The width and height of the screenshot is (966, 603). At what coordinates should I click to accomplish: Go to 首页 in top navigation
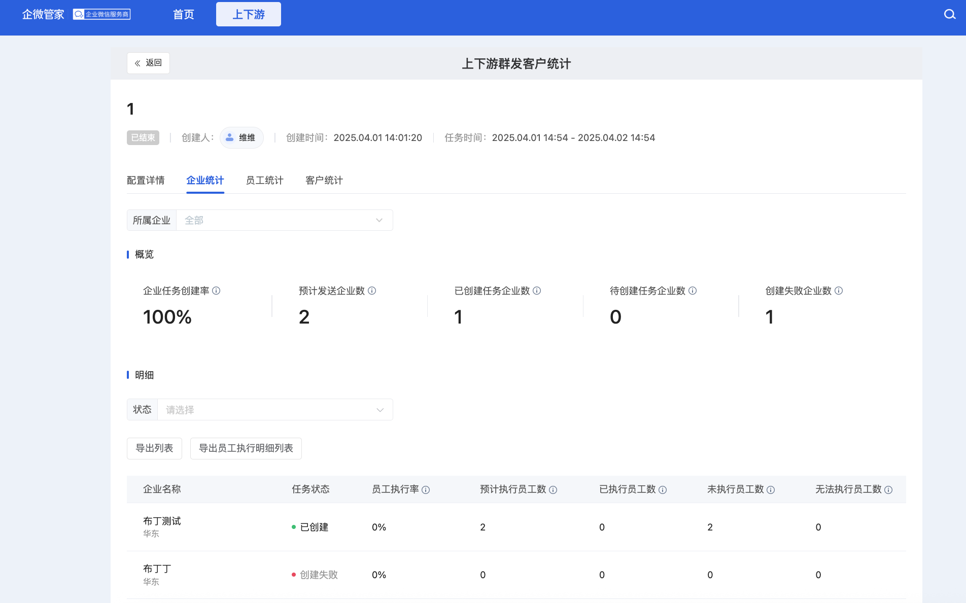point(184,14)
